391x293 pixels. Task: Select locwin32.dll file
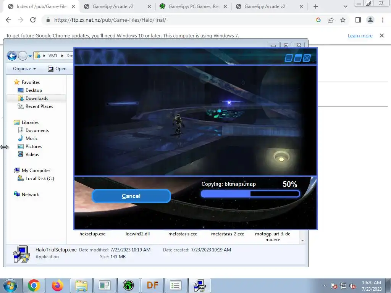[137, 234]
